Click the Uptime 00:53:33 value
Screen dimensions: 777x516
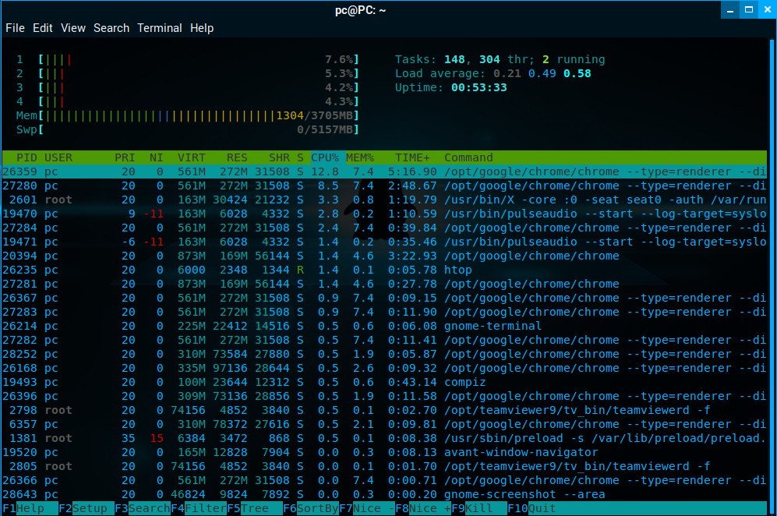point(479,88)
